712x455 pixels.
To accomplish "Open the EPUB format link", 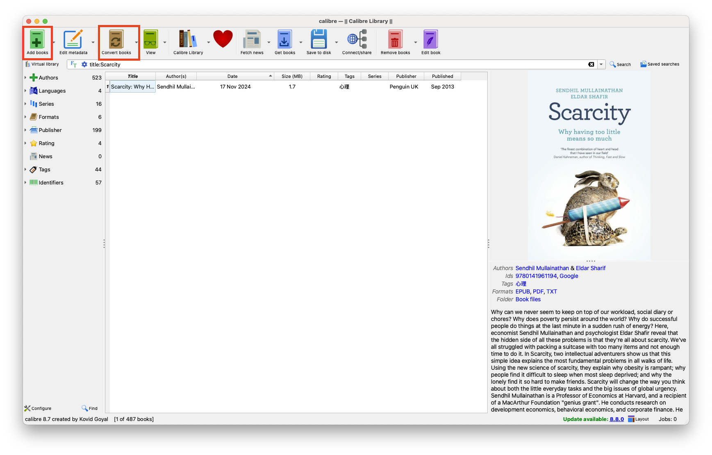I will pyautogui.click(x=522, y=291).
